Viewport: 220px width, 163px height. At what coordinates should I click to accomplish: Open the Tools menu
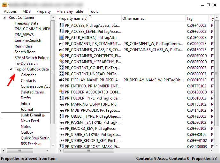pyautogui.click(x=93, y=11)
